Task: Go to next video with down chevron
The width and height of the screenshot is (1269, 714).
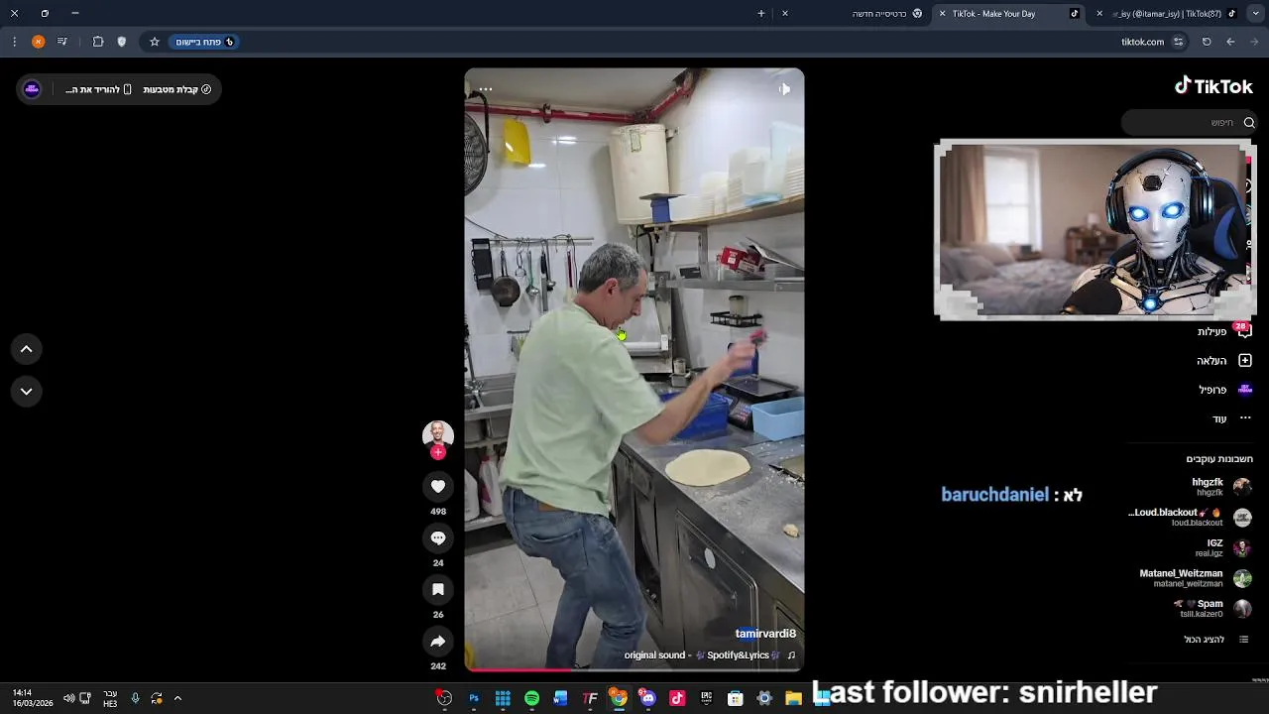Action: [x=27, y=391]
